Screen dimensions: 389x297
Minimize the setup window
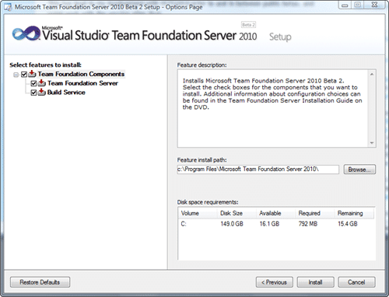pos(345,5)
